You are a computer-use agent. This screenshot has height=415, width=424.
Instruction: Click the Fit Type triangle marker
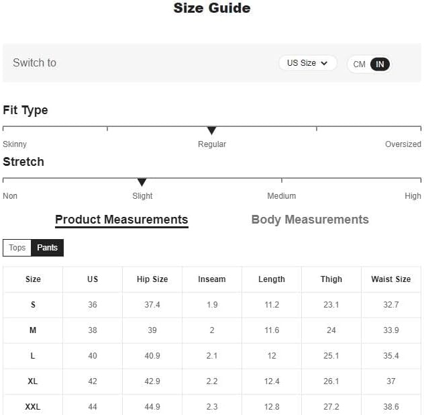tap(212, 130)
